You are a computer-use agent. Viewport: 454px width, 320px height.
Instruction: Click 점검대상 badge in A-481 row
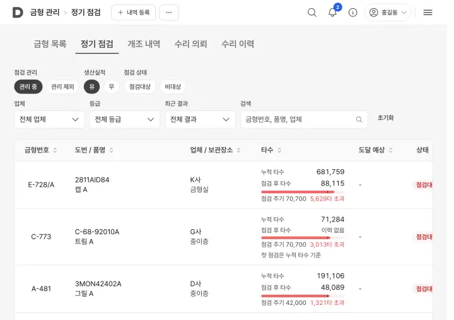pyautogui.click(x=424, y=288)
